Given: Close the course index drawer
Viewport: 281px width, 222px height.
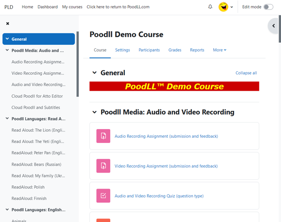Looking at the screenshot, I should point(7,23).
